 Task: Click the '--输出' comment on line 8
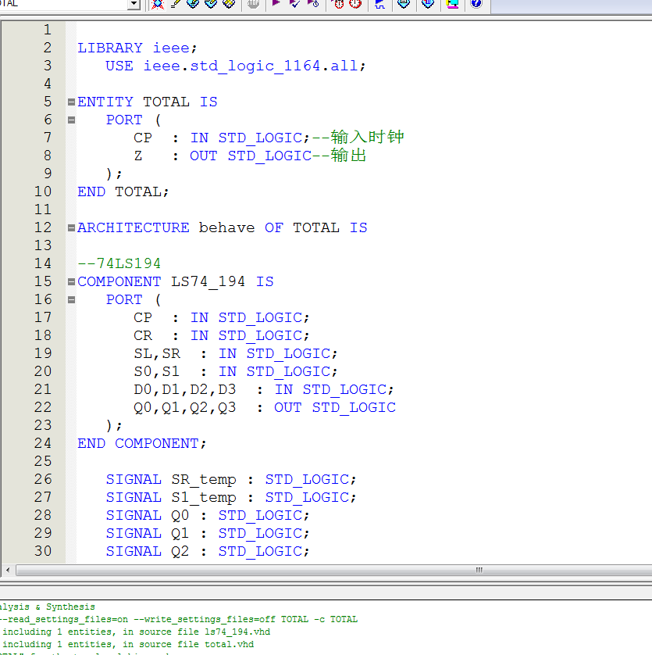pos(340,156)
